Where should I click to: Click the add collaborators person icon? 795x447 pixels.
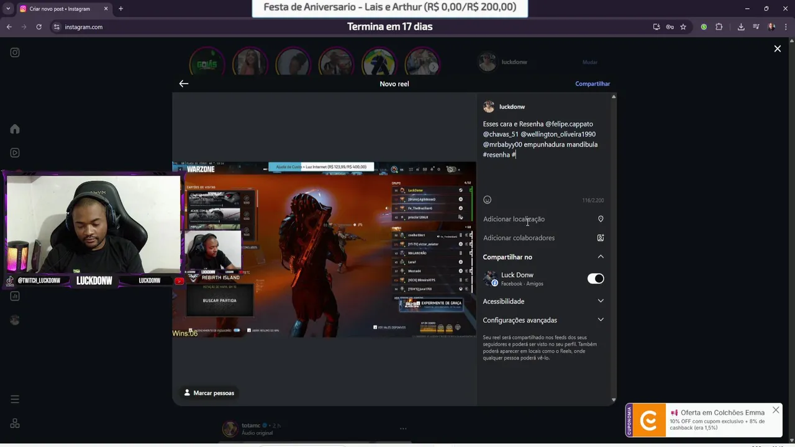(x=601, y=238)
